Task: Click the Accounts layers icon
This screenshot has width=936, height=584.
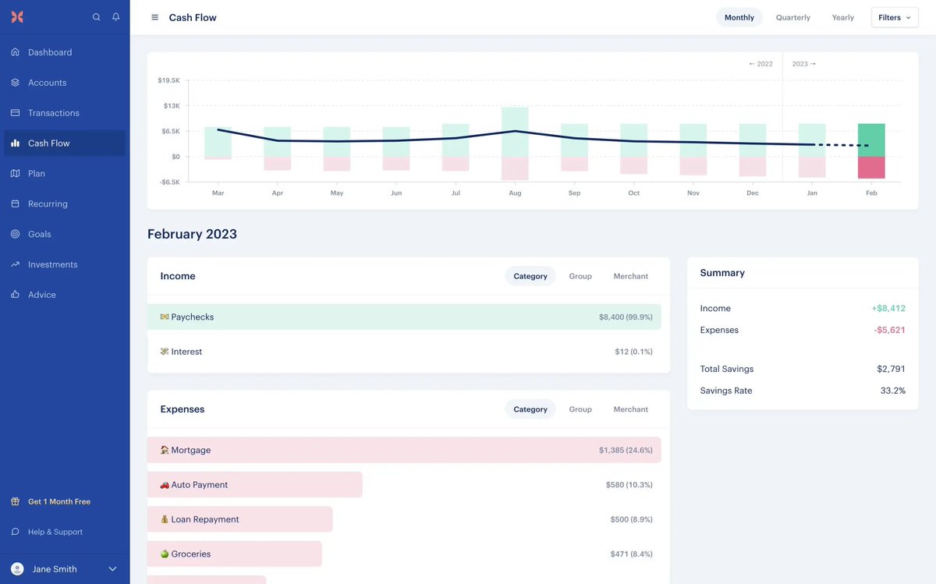Action: (15, 83)
